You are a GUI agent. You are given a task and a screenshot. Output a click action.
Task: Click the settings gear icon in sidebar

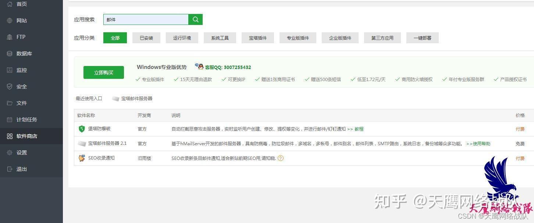(x=10, y=153)
